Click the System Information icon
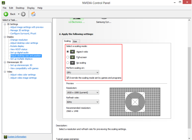192x140 pixels. 5,137
